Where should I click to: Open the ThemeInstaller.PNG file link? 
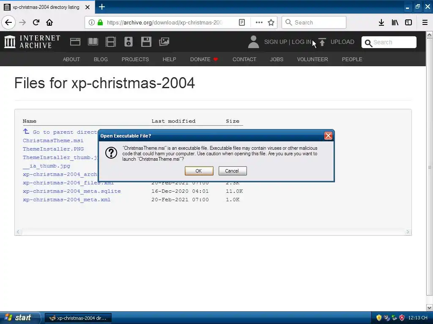[x=53, y=149]
